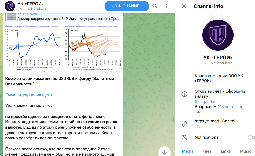255x156 pixels.
Task: Click the header title УК «ГЕРОИ»
Action: tap(31, 4)
